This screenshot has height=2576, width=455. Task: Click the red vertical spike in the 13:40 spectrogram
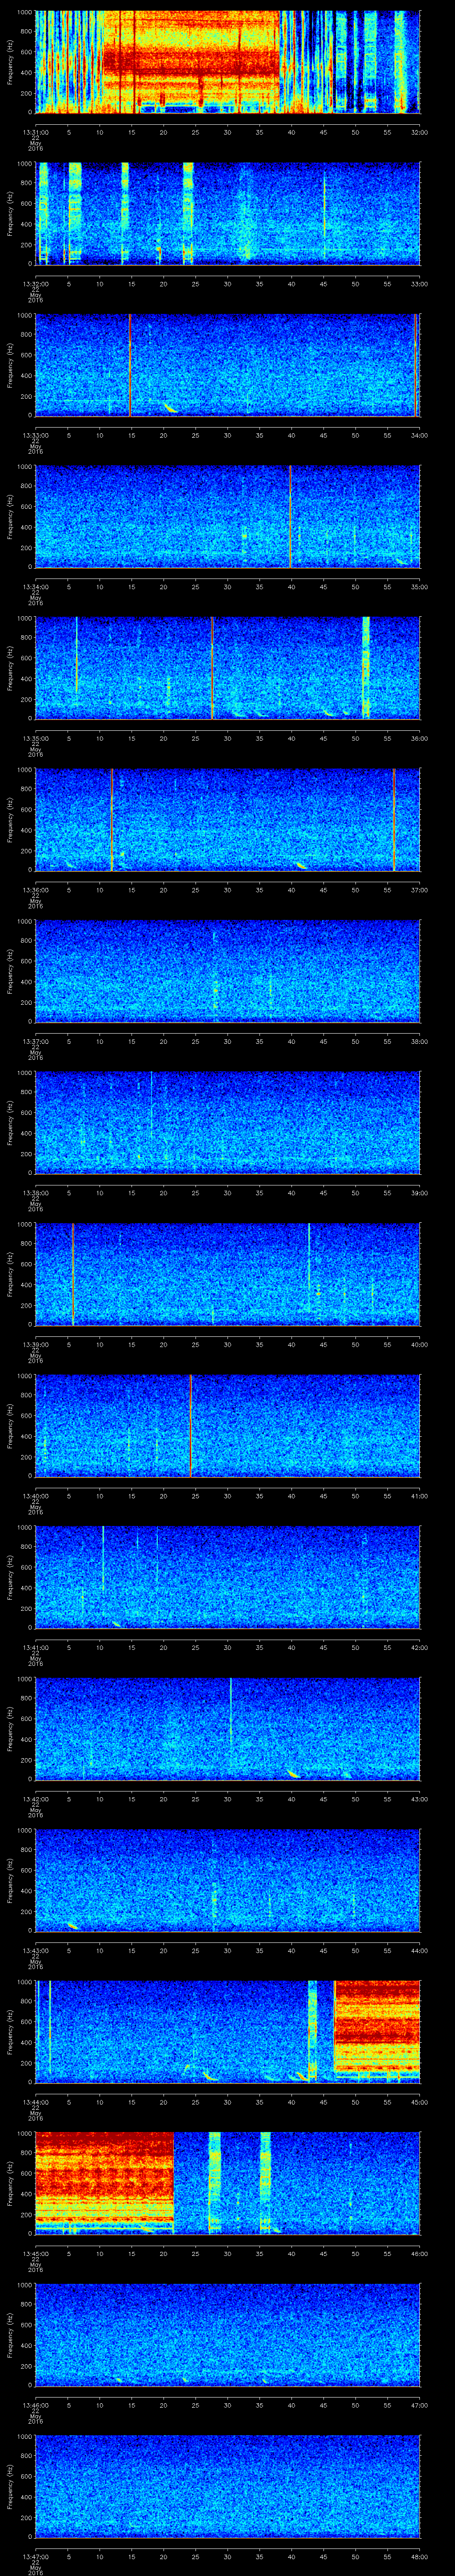pyautogui.click(x=190, y=1425)
